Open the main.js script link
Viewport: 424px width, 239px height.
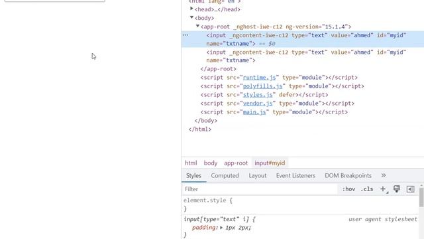pyautogui.click(x=254, y=112)
